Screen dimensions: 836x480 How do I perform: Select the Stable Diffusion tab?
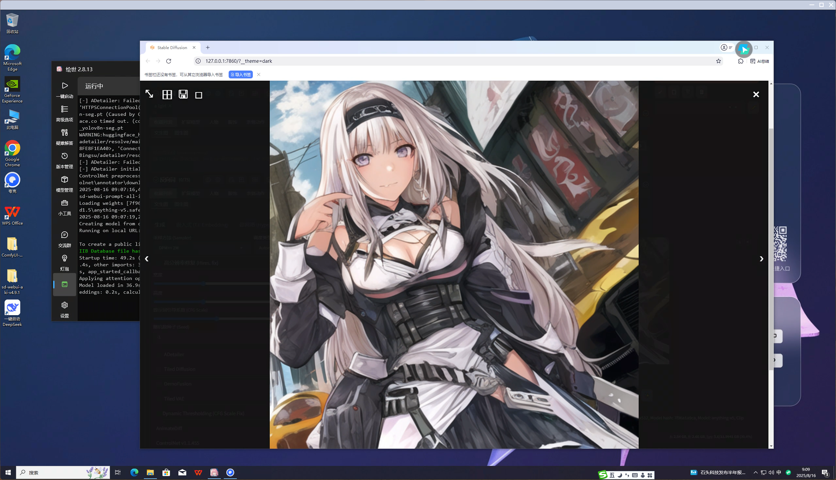pos(172,48)
